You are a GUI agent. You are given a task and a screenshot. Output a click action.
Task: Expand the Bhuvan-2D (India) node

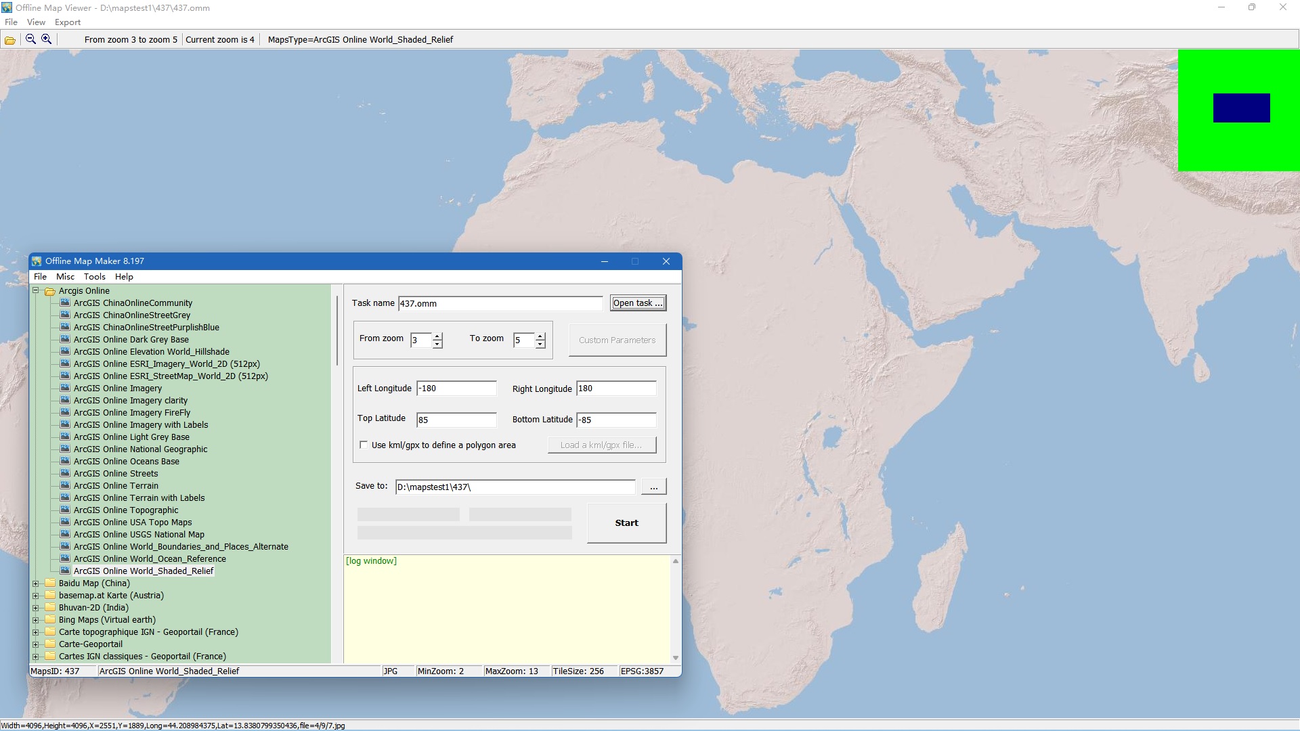pyautogui.click(x=35, y=607)
